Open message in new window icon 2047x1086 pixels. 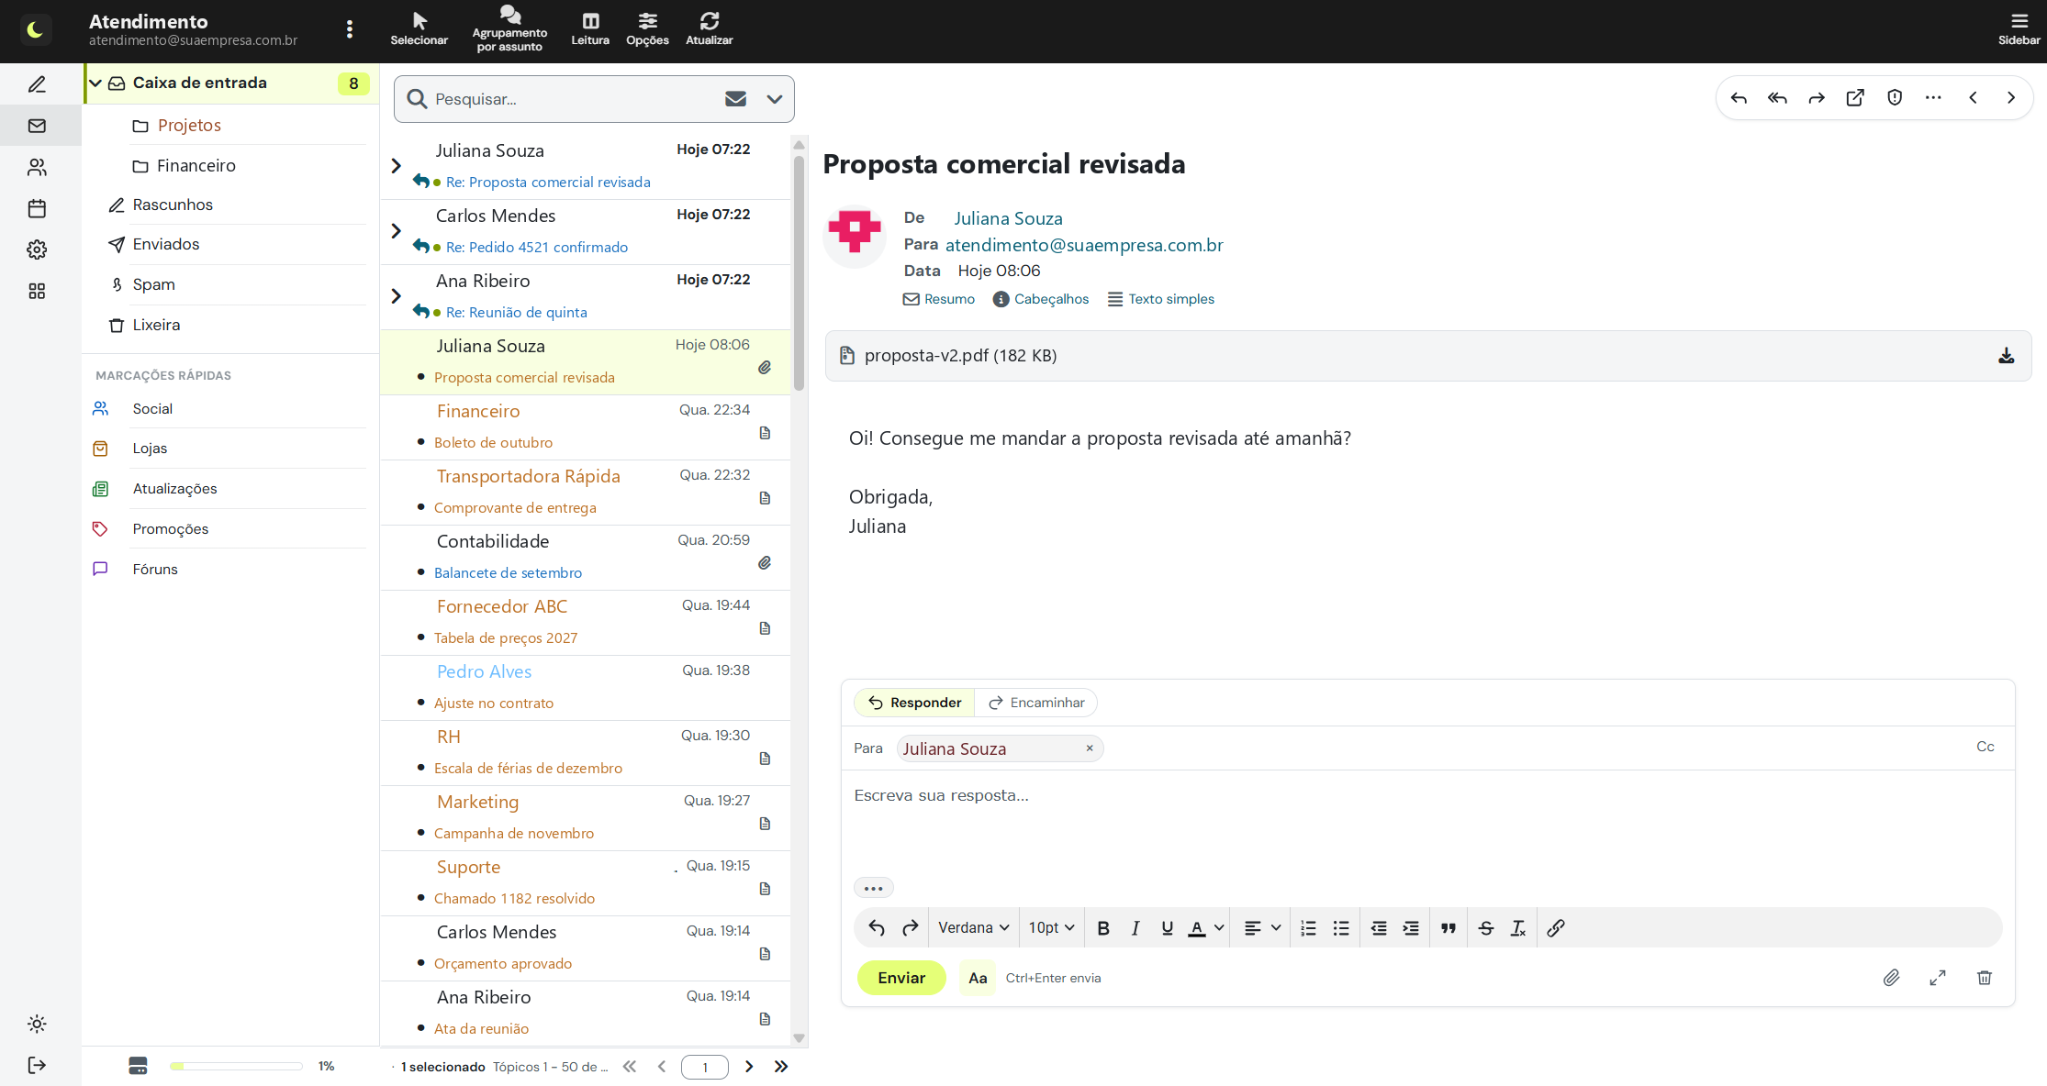point(1855,98)
